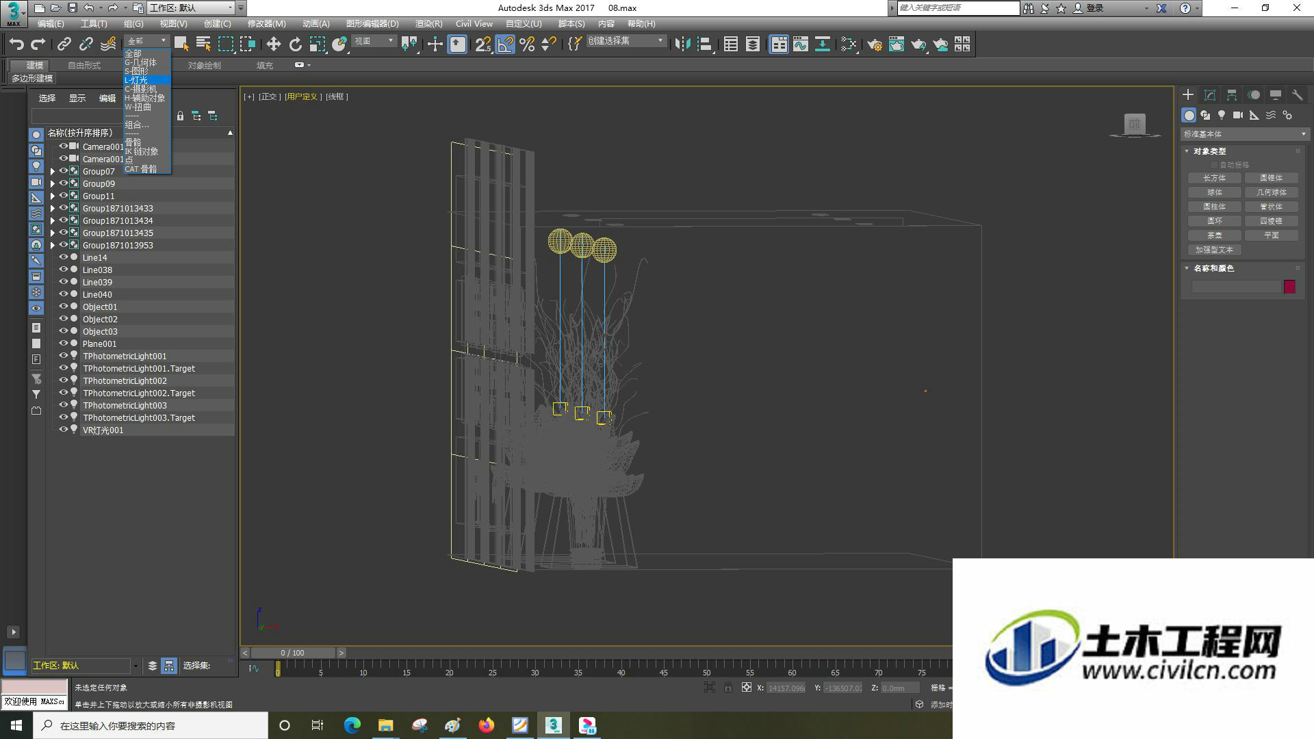Image resolution: width=1314 pixels, height=739 pixels.
Task: Click the 茶壶 create button
Action: (1214, 235)
